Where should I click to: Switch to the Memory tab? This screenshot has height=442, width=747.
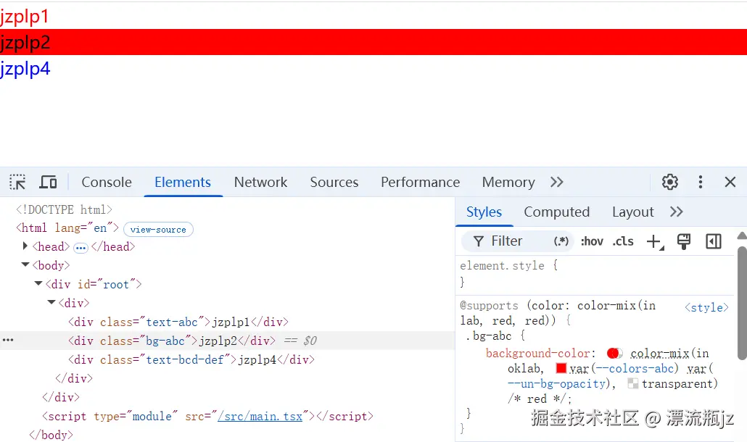508,182
